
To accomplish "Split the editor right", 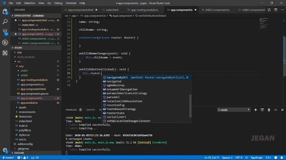I will [276, 10].
